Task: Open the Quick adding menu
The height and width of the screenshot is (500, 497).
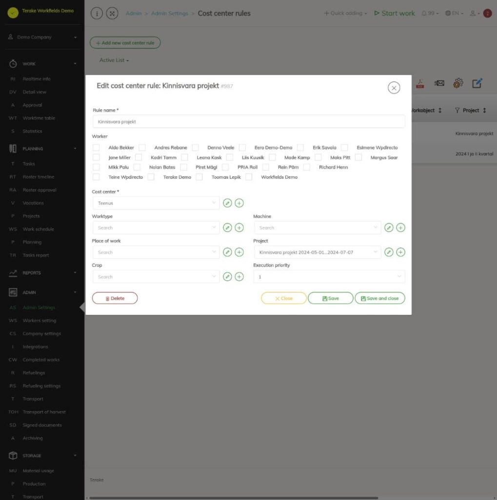Action: 345,13
